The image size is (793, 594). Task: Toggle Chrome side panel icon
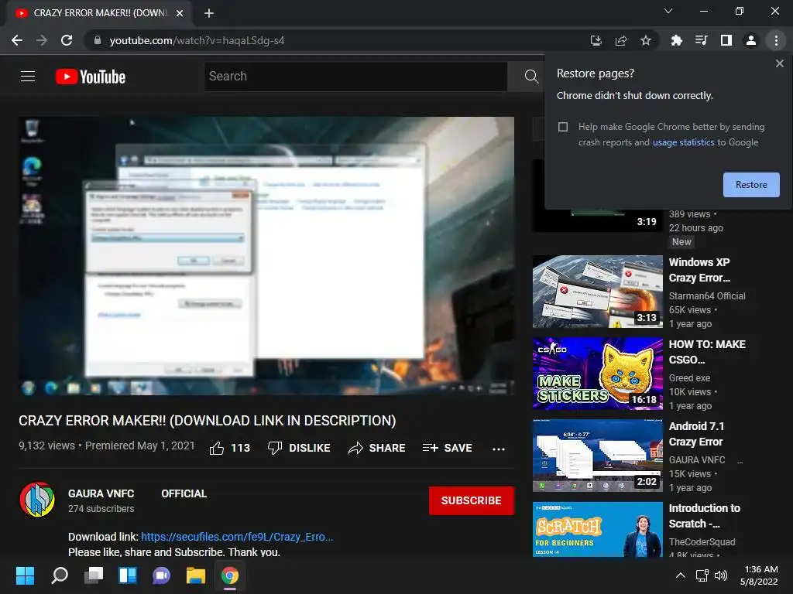click(x=726, y=40)
